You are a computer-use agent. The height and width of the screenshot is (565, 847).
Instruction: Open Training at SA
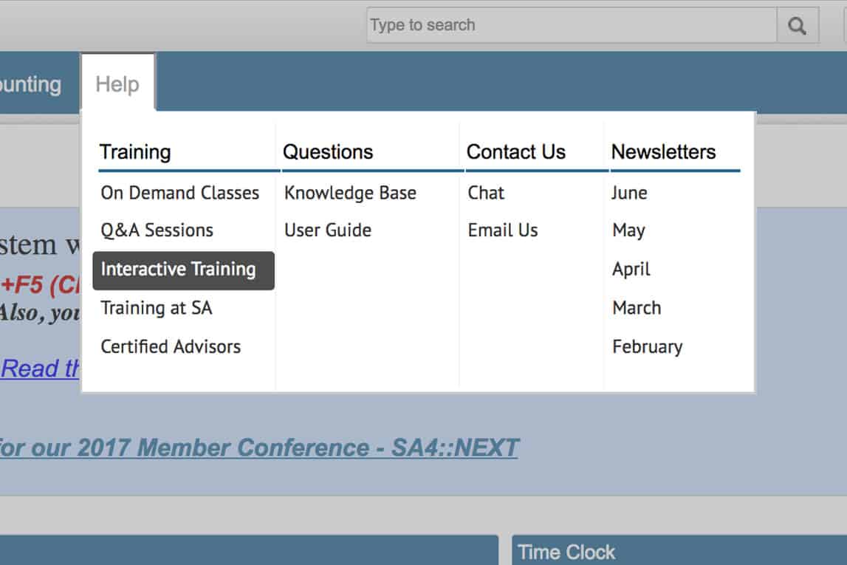pyautogui.click(x=156, y=308)
